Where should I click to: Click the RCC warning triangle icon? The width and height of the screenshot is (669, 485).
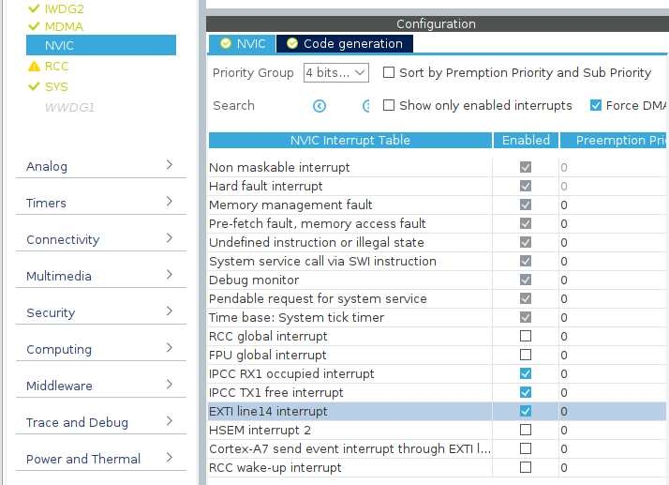tap(34, 67)
